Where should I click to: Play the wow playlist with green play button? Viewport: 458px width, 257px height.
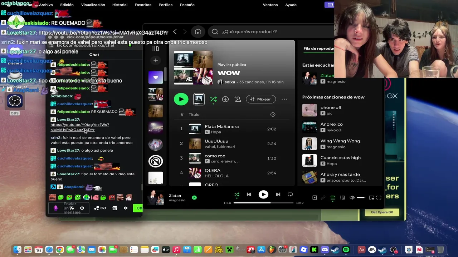pyautogui.click(x=181, y=99)
